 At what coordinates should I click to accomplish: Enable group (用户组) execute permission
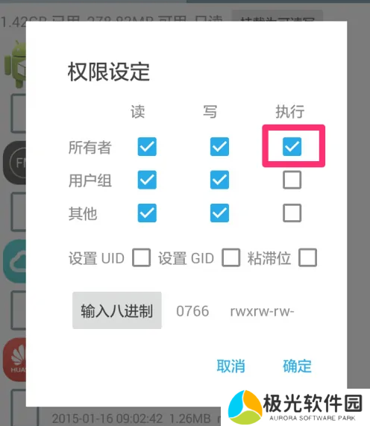point(292,180)
